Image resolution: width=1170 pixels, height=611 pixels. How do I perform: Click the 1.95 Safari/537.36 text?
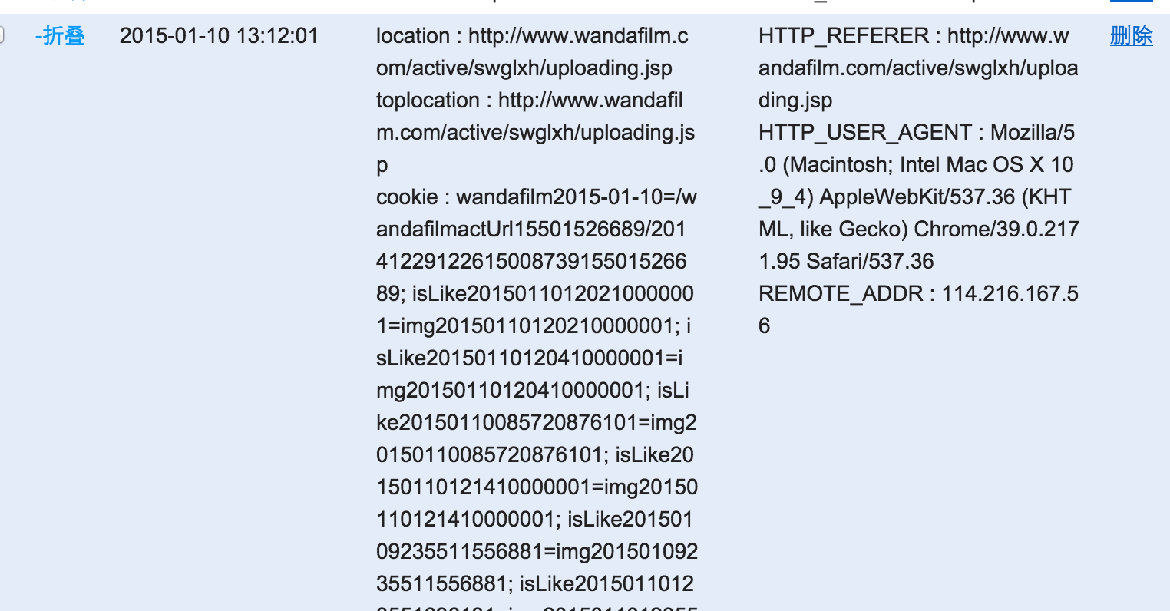coord(846,262)
